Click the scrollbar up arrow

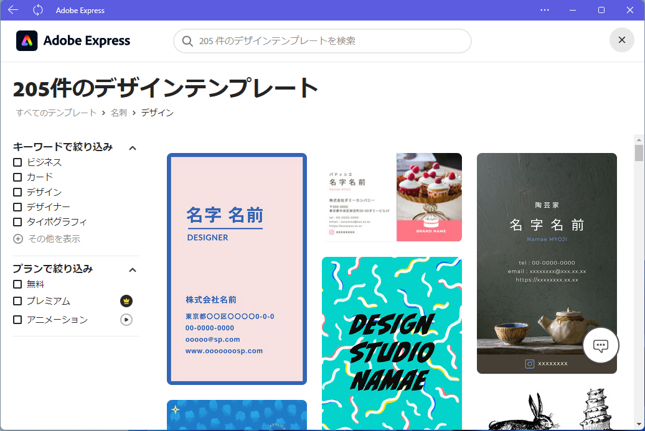[x=638, y=140]
